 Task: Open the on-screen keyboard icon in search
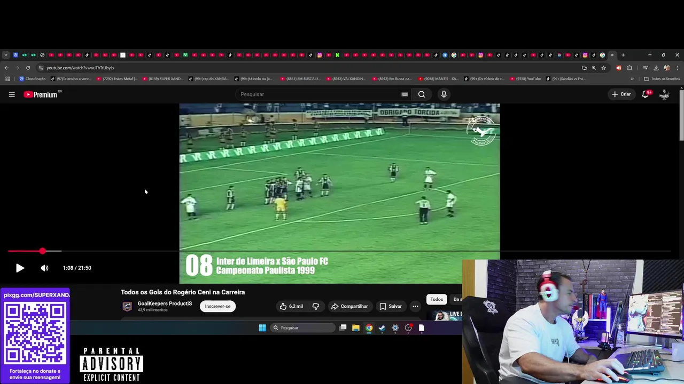click(x=405, y=94)
